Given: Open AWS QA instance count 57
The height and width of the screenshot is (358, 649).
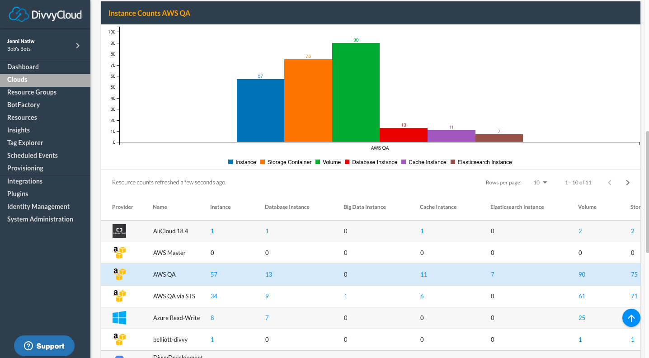Looking at the screenshot, I should 214,274.
